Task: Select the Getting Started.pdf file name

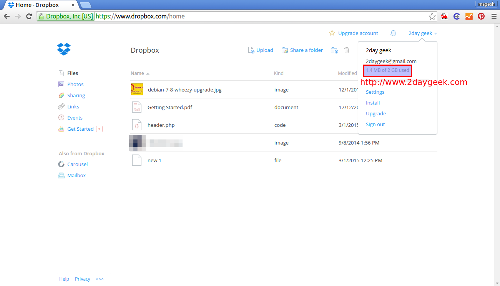Action: 170,107
